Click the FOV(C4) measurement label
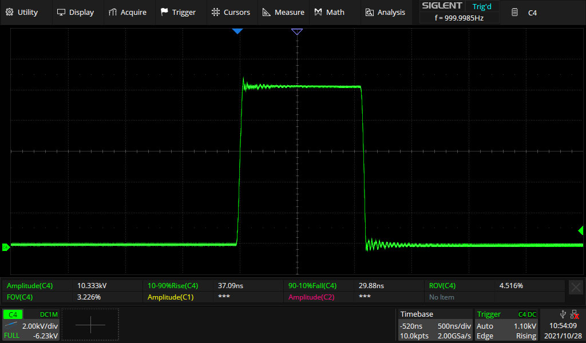The height and width of the screenshot is (343, 586). coord(19,297)
